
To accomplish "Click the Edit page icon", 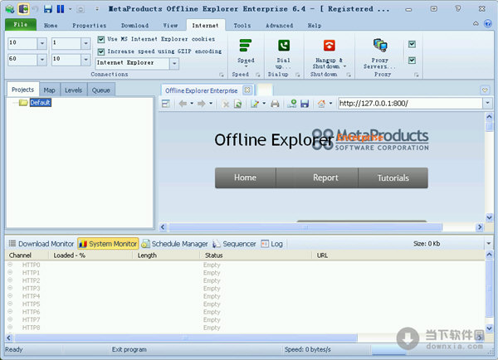I will coord(255,104).
